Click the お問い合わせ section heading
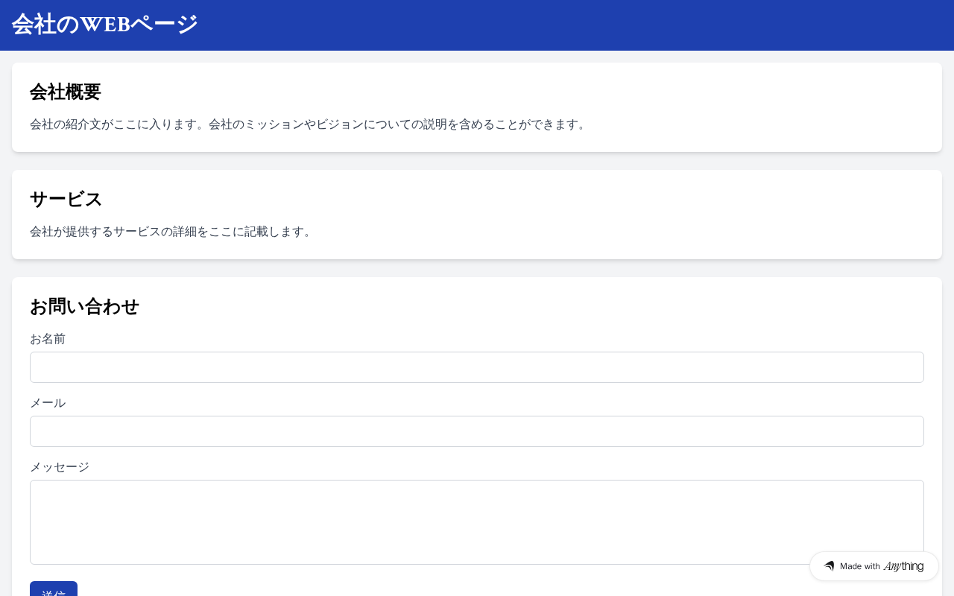 click(84, 306)
